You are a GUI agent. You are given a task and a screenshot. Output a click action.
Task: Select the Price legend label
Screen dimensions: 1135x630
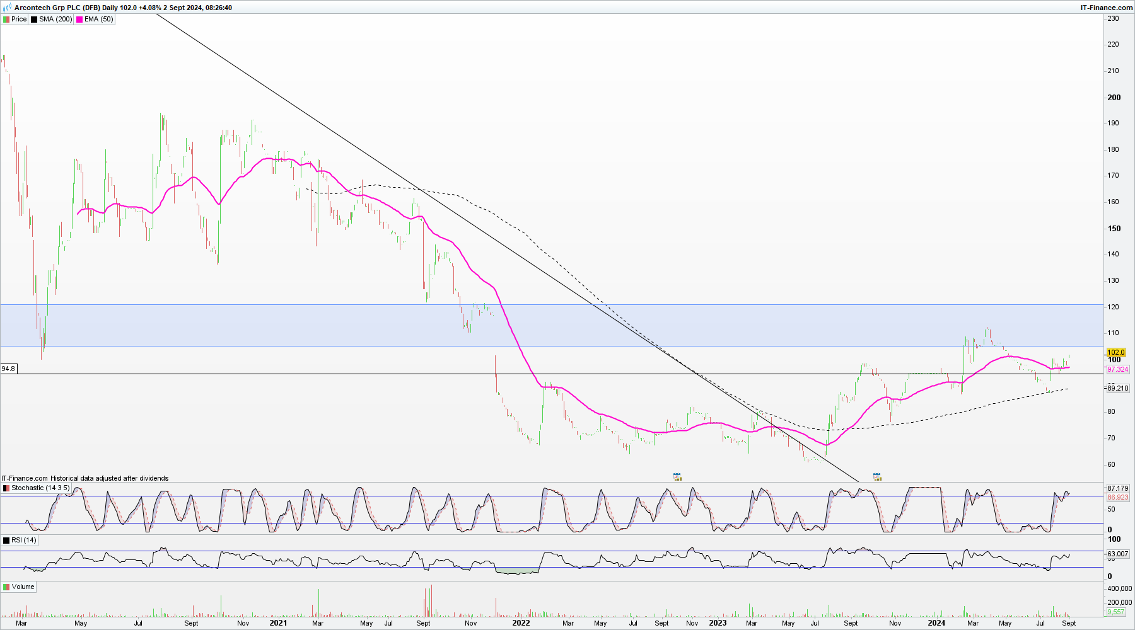[x=19, y=20]
